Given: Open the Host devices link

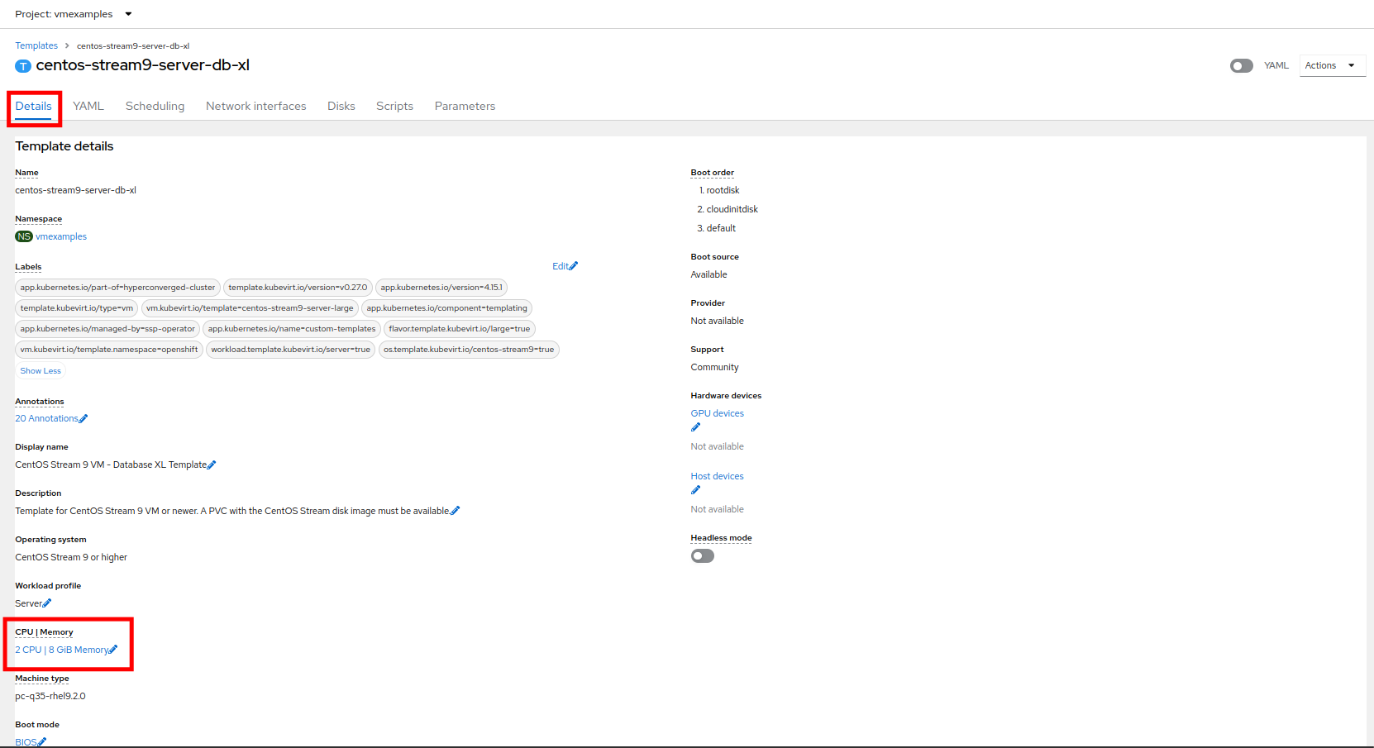Looking at the screenshot, I should point(717,476).
